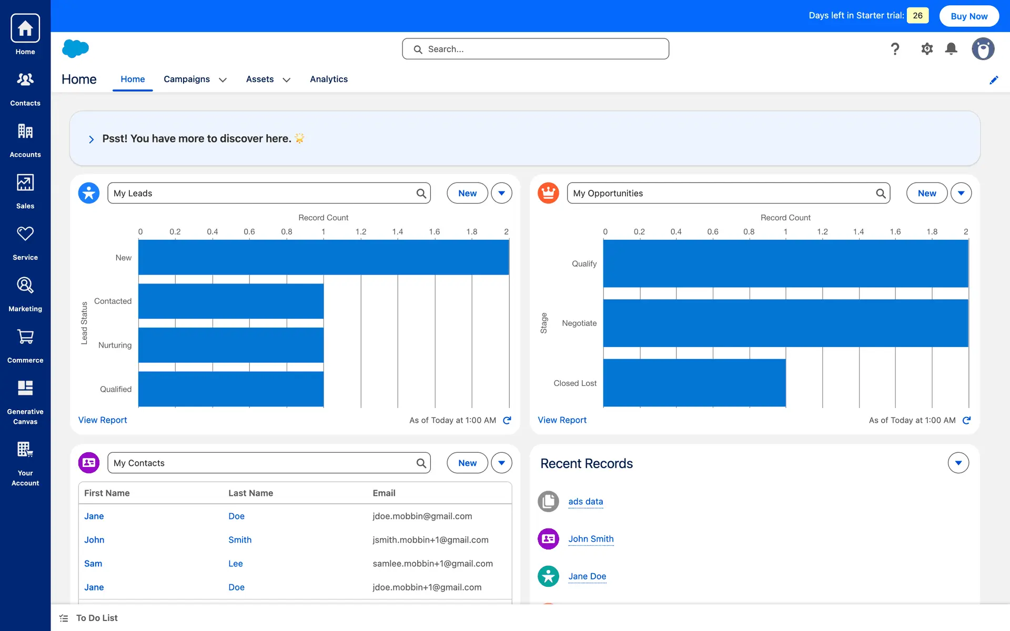This screenshot has width=1010, height=631.
Task: Switch to the Analytics tab
Action: click(x=328, y=79)
